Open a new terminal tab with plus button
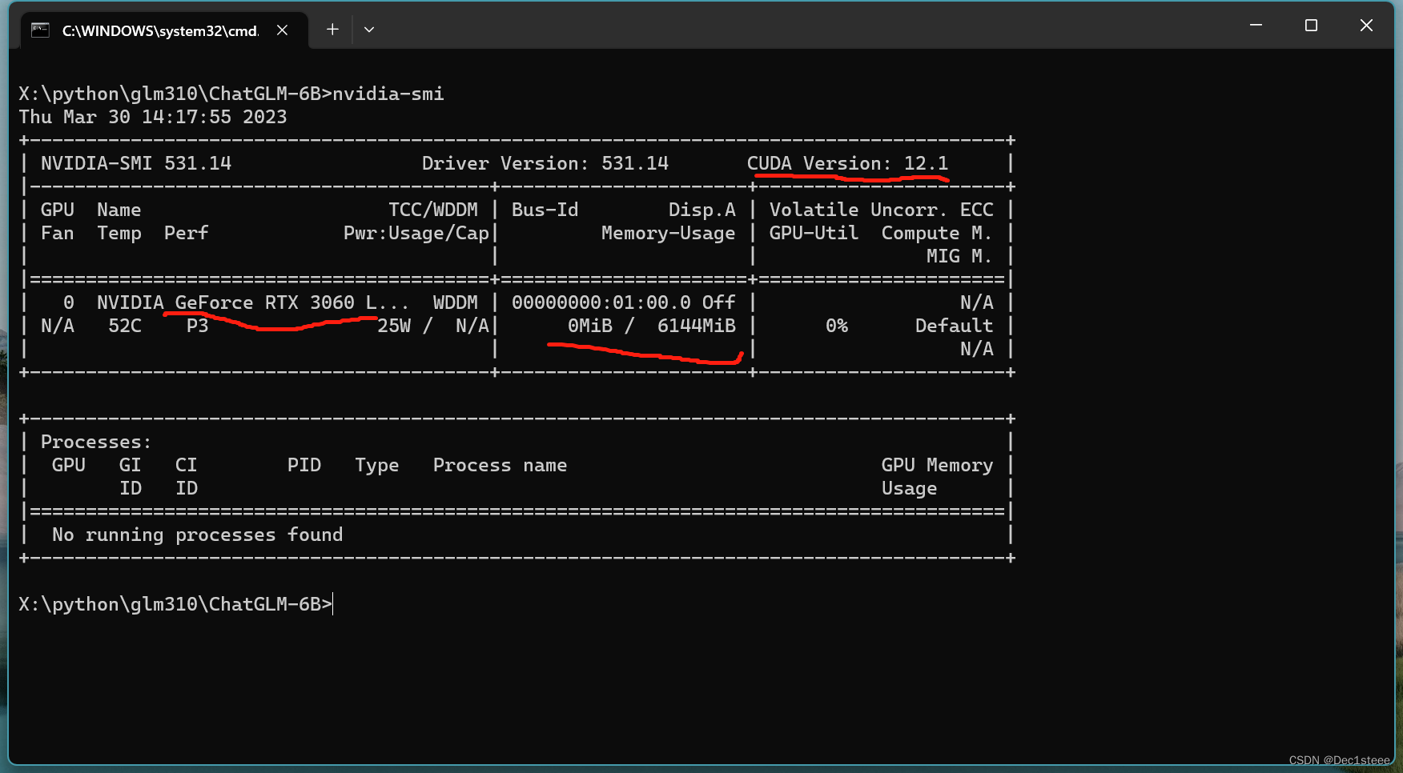1403x773 pixels. coord(332,30)
